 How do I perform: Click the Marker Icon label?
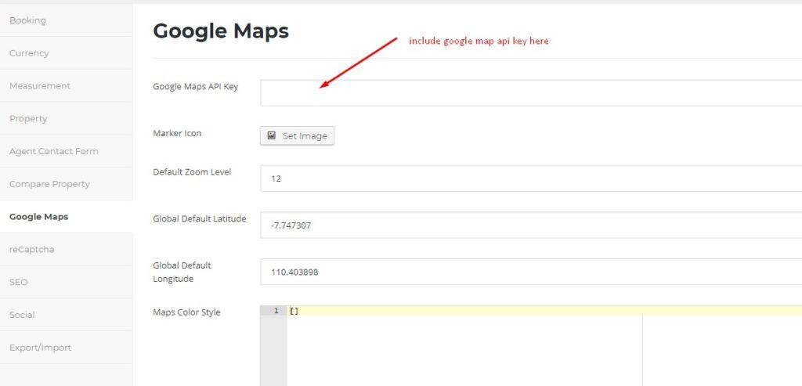tap(177, 133)
